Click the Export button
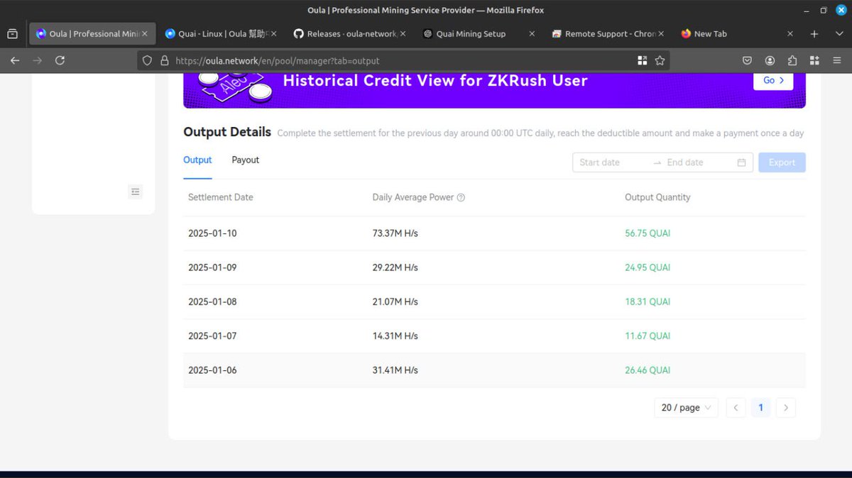 (x=782, y=162)
